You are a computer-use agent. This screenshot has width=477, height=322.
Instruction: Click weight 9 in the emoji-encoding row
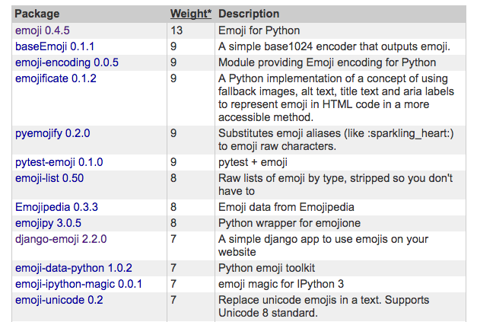click(x=173, y=62)
